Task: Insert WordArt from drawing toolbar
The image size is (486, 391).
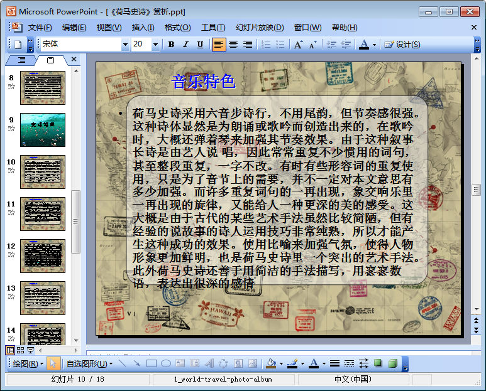Action: 209,363
